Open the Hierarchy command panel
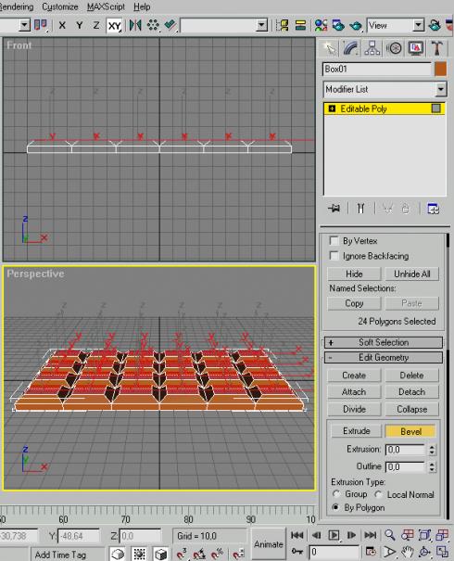Viewport: 454px width, 561px height. point(372,48)
